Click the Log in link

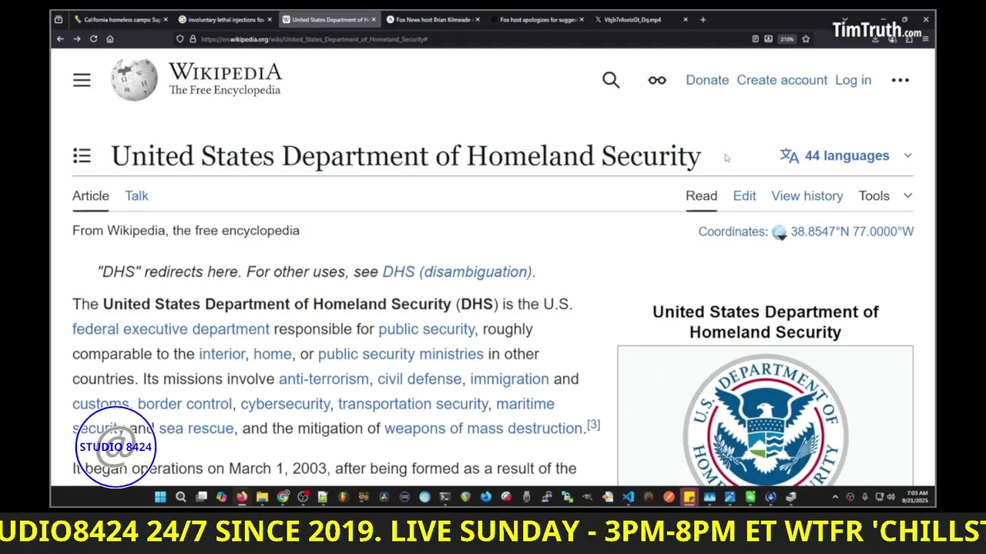854,80
